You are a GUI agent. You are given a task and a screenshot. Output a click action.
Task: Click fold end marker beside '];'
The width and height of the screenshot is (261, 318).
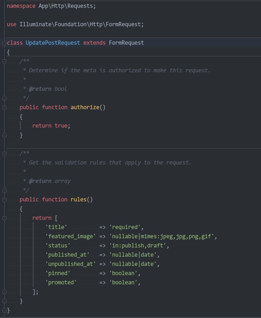point(4,292)
